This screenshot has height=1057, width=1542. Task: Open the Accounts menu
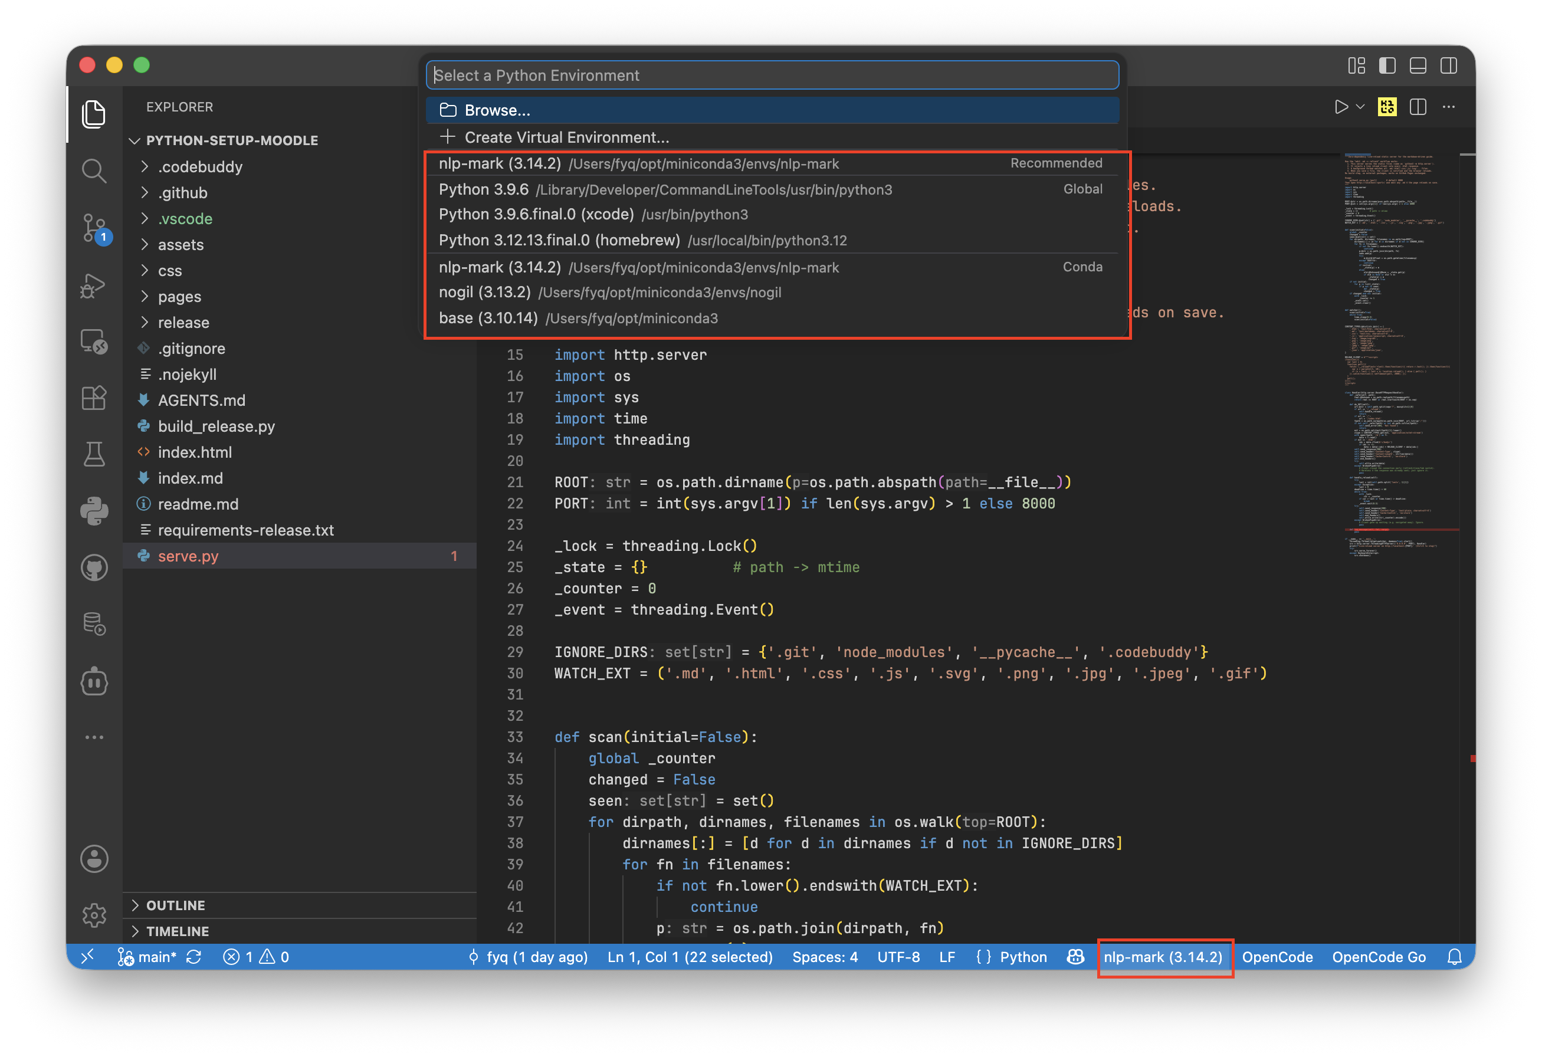(x=94, y=859)
